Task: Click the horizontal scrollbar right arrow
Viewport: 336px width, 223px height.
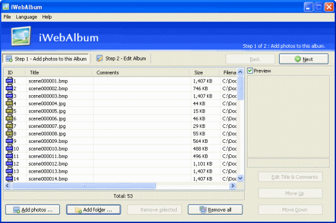Action: click(x=233, y=185)
